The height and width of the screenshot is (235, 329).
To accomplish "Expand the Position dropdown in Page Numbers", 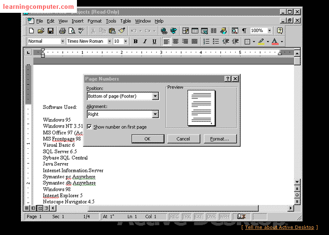I will 155,96.
